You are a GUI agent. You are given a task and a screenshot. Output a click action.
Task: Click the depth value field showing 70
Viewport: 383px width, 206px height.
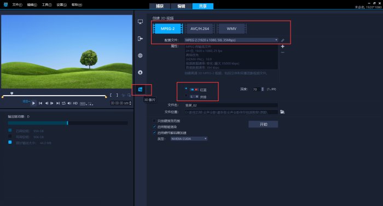[x=256, y=89]
